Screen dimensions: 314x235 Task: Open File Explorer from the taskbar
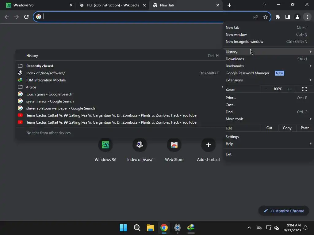coord(150,228)
